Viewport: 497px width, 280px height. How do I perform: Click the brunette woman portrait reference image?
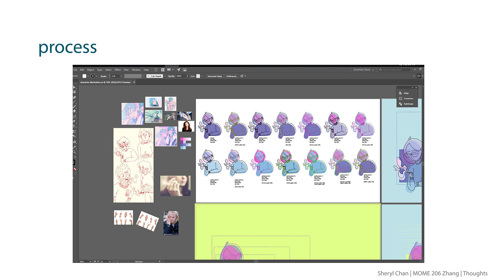pyautogui.click(x=186, y=126)
